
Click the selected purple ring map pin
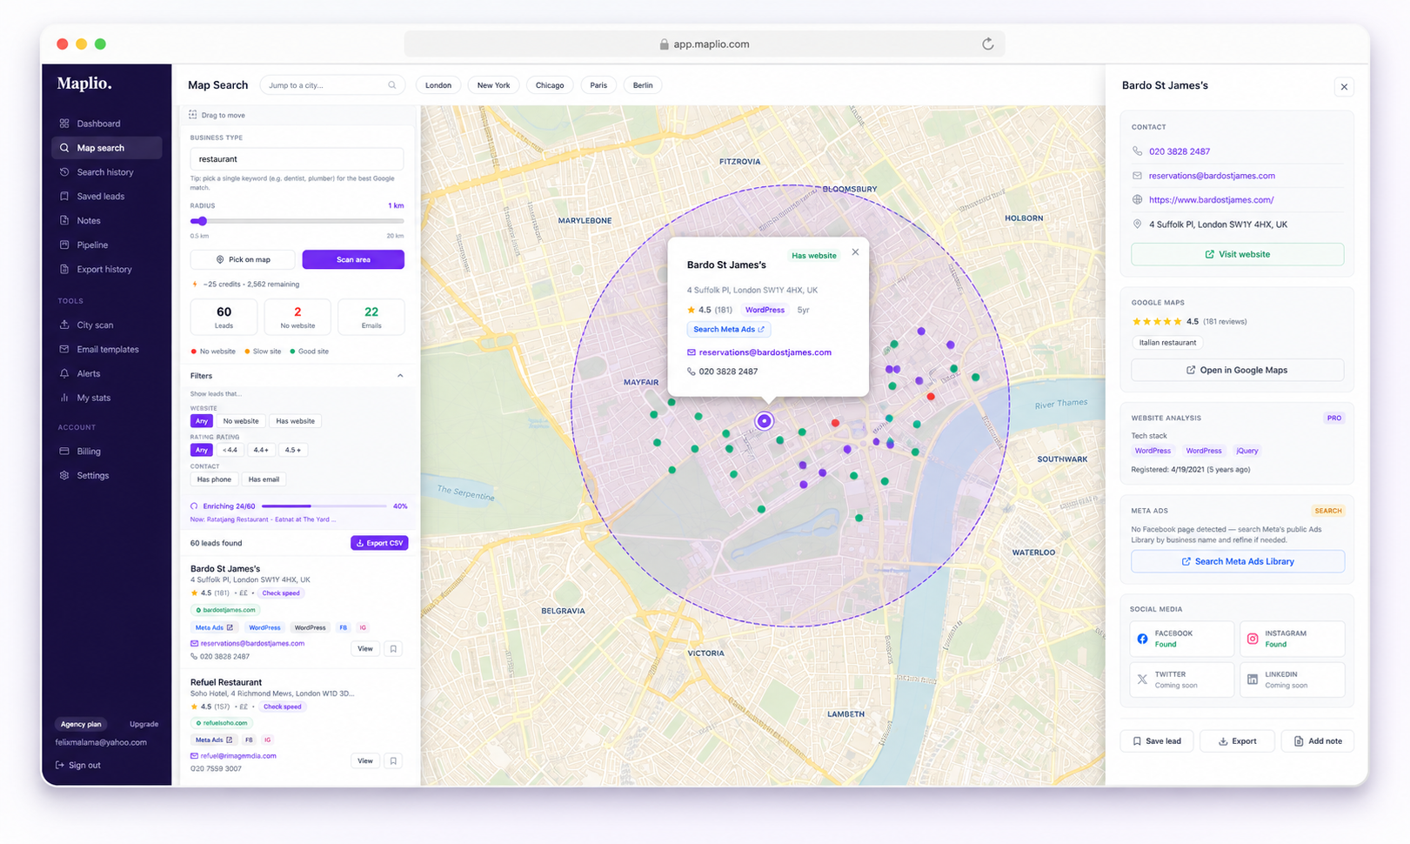764,421
